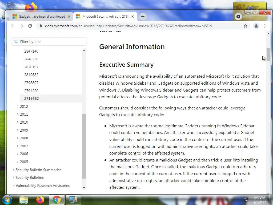Open the monitor app in taskbar
273x205 pixels.
pos(73,200)
